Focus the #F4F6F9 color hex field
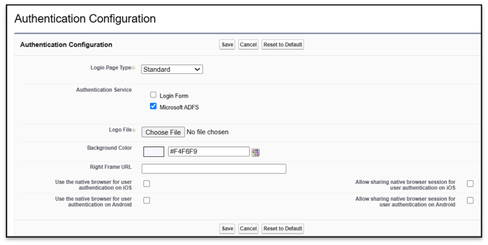 208,152
